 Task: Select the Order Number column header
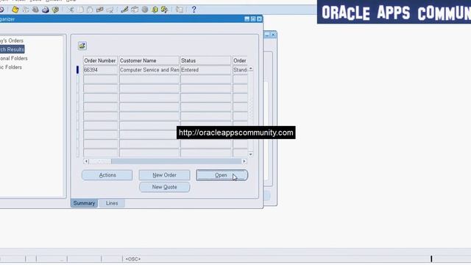[100, 60]
